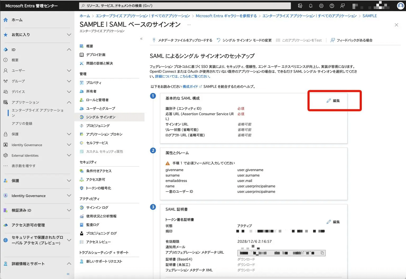
Task: Open アプリの登録 in sidebar
Action: pyautogui.click(x=22, y=123)
